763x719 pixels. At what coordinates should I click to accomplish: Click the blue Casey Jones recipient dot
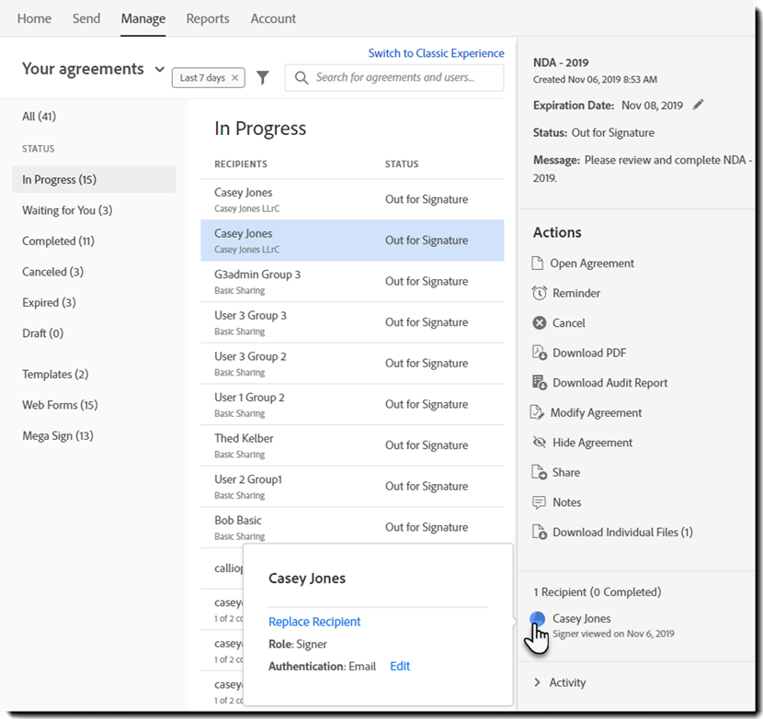(x=538, y=620)
